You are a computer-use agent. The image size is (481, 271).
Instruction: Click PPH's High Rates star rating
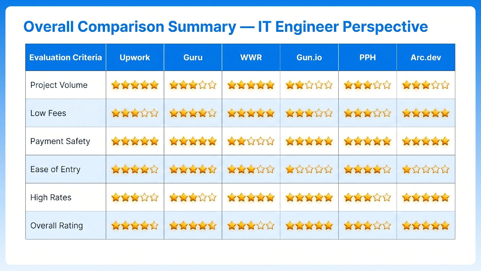tap(367, 197)
